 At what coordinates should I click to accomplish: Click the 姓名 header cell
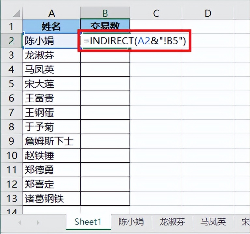[51, 26]
